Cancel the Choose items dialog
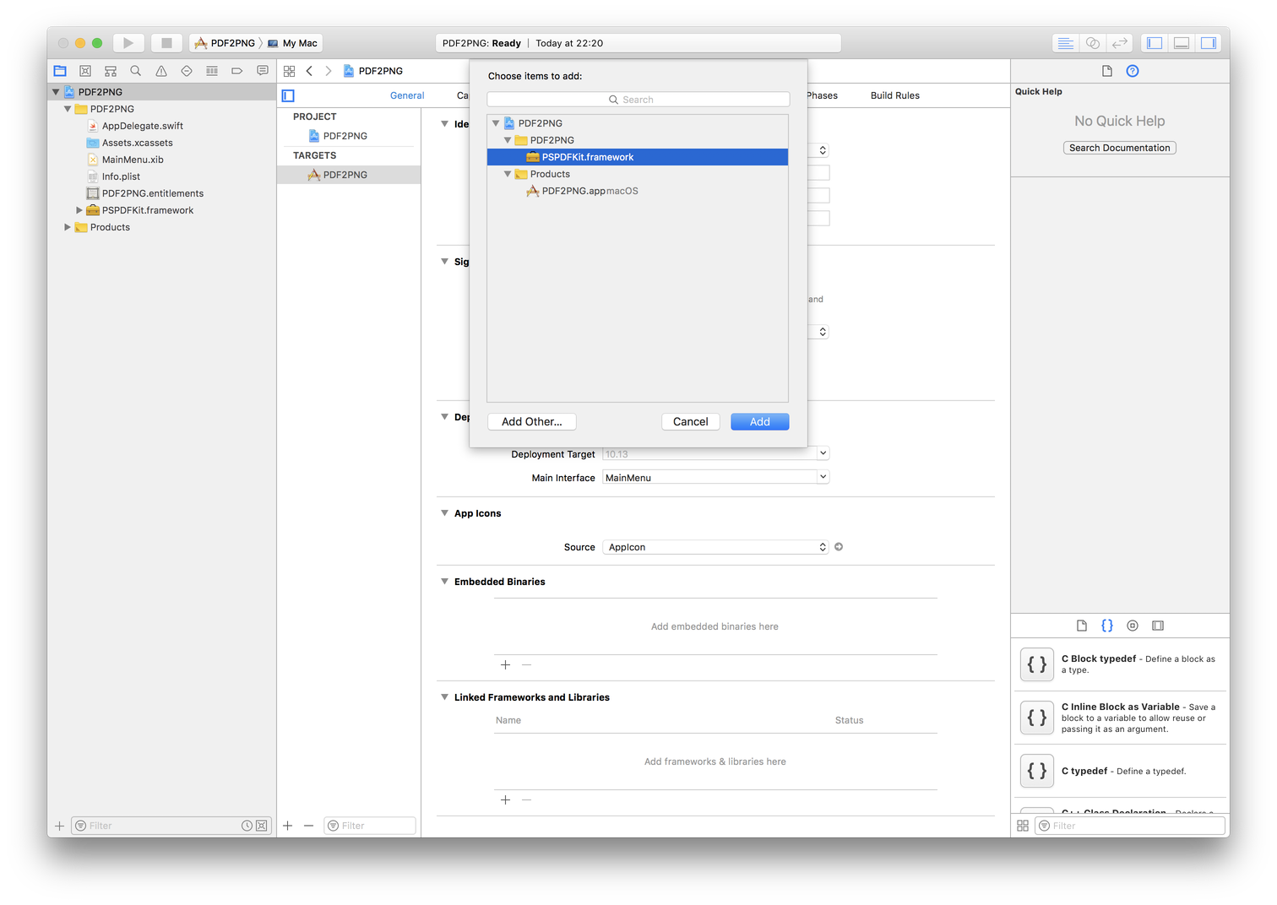Viewport: 1277px width, 905px height. tap(690, 421)
